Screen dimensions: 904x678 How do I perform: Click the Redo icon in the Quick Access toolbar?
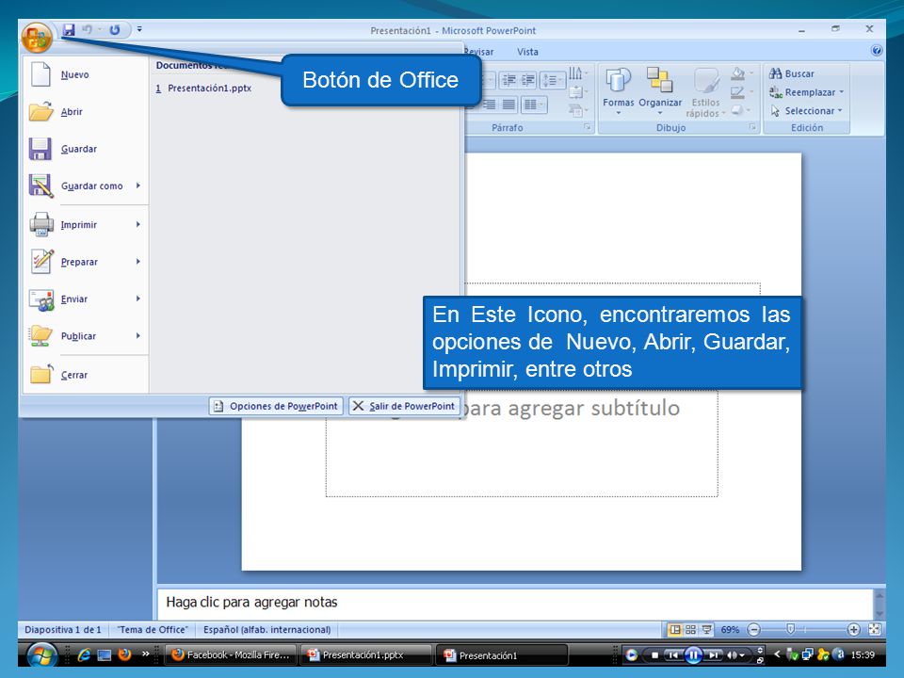(x=115, y=30)
